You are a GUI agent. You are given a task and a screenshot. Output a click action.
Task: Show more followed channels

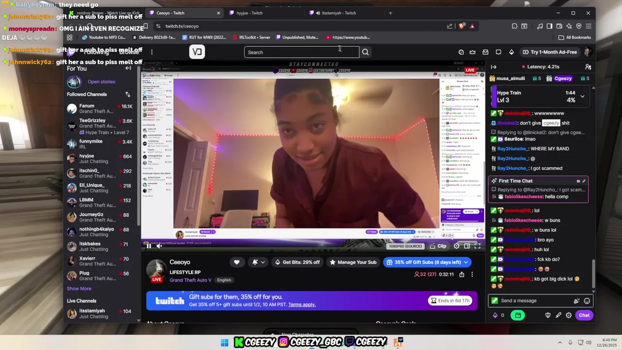coord(79,289)
